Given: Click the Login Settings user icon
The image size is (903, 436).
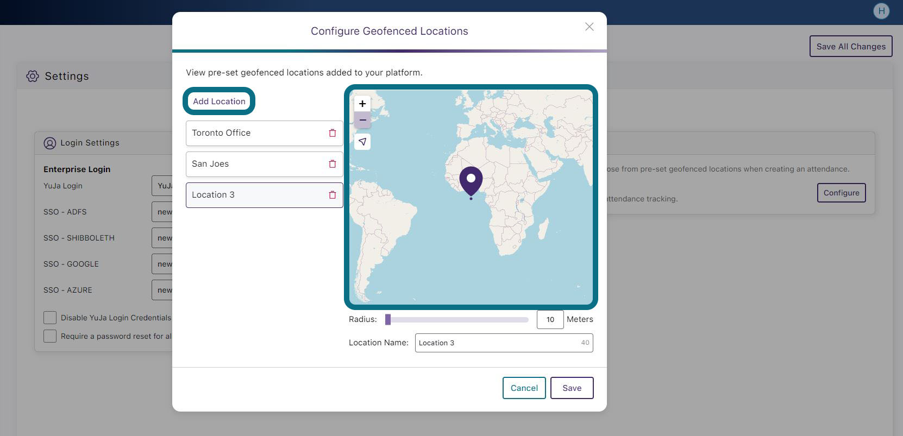Looking at the screenshot, I should 49,143.
